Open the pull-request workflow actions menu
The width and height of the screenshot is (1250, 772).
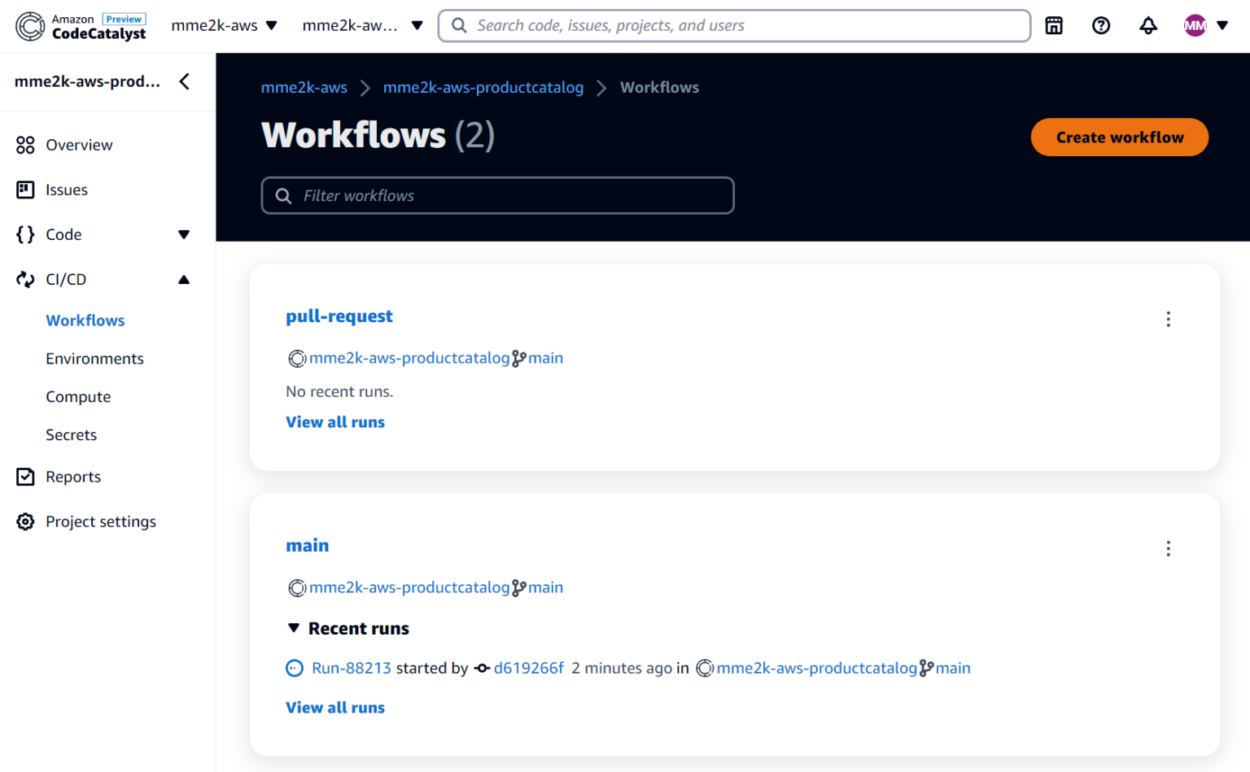(x=1168, y=319)
